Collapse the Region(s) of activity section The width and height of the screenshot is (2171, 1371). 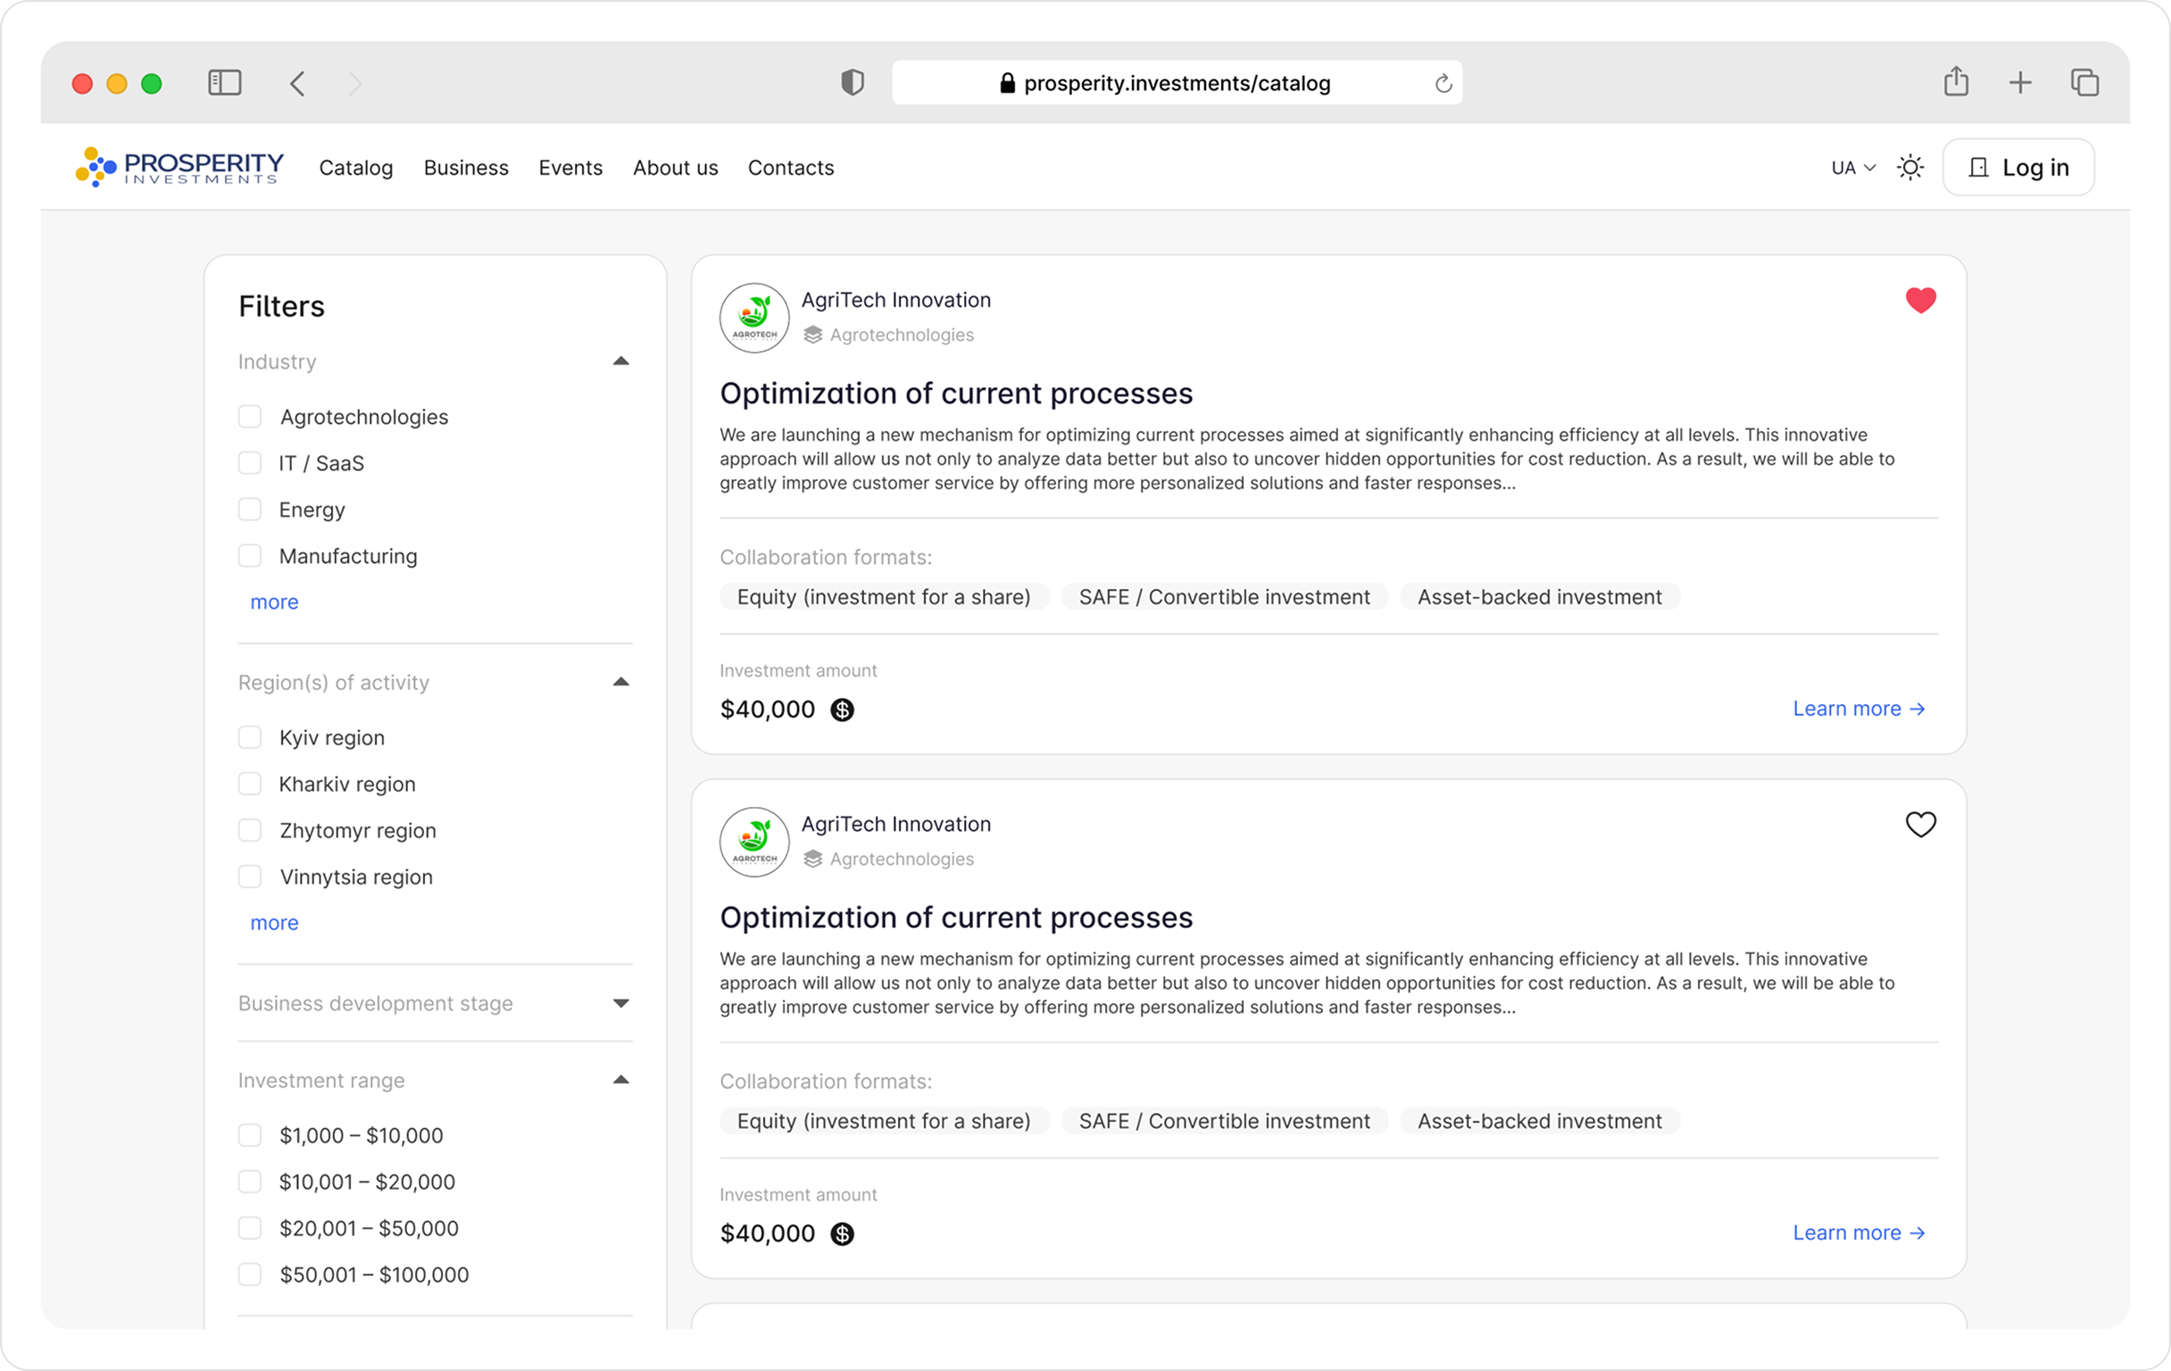coord(620,682)
